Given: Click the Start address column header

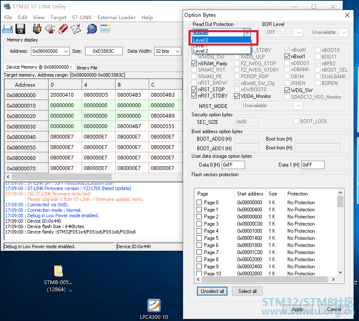Looking at the screenshot, I should pos(250,193).
